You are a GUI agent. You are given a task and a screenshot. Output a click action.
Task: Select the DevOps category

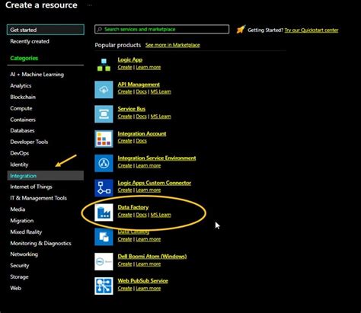point(20,153)
